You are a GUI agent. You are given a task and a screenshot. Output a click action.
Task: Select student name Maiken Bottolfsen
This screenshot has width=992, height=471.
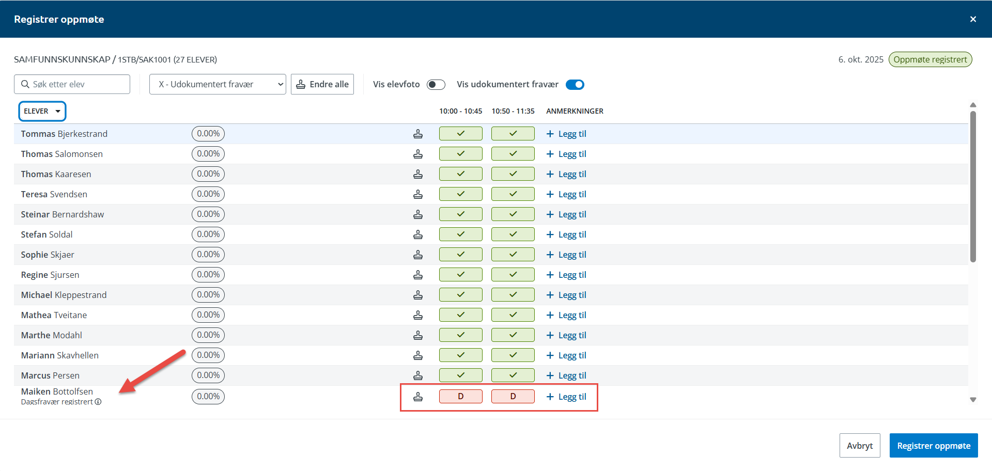(57, 391)
